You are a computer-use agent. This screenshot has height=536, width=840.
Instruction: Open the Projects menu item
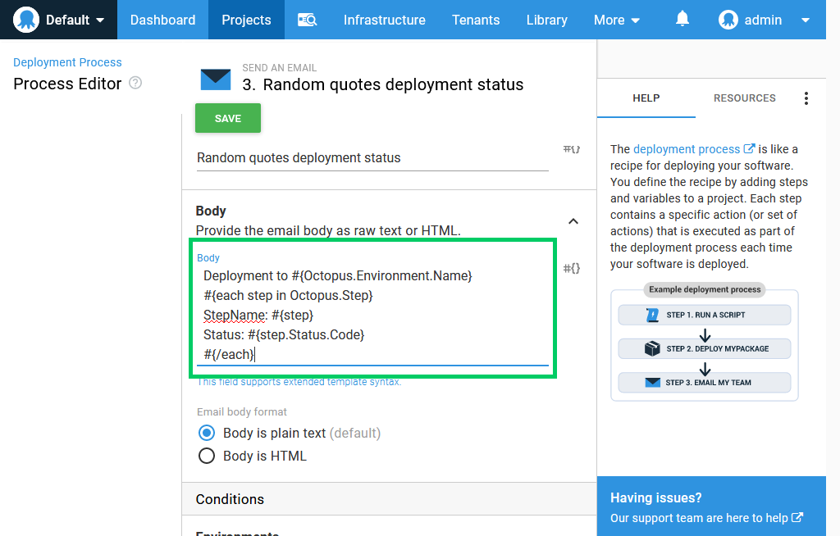(246, 20)
